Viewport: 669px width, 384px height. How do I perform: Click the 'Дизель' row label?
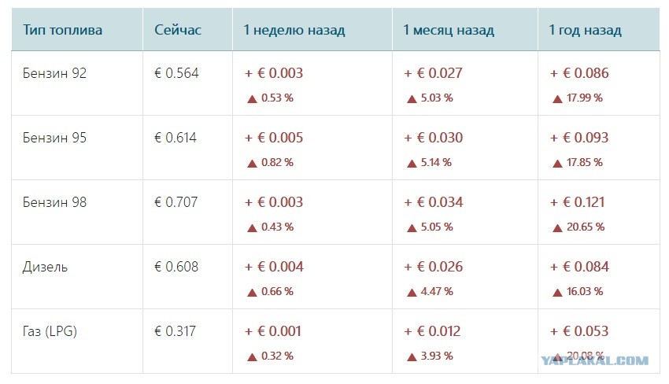coord(45,267)
